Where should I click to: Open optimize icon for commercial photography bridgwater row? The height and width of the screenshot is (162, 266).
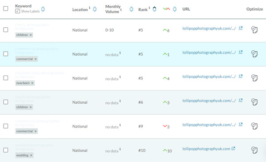pyautogui.click(x=254, y=54)
